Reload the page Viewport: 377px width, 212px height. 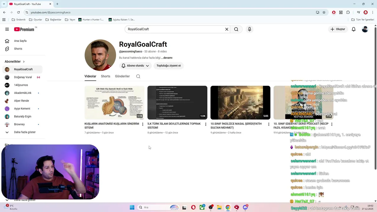click(18, 12)
